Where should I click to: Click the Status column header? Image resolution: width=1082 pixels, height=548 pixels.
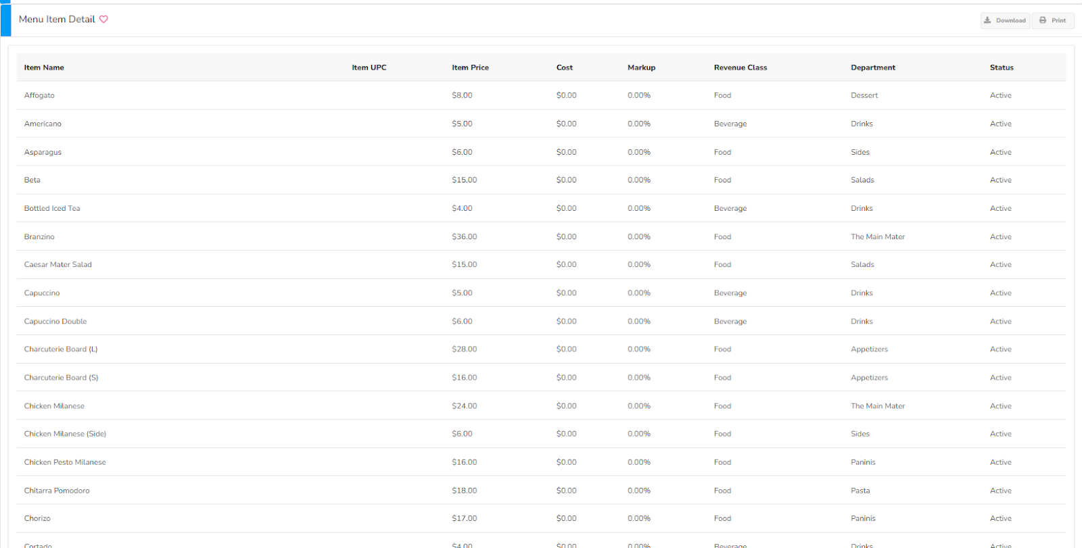(1001, 68)
